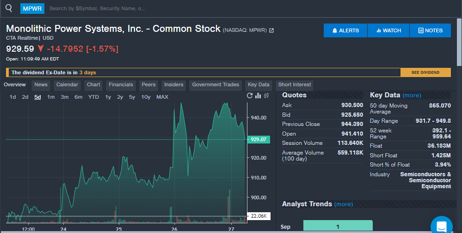Screen dimensions: 462x233
Task: Choose the 10y chart range
Action: point(146,97)
